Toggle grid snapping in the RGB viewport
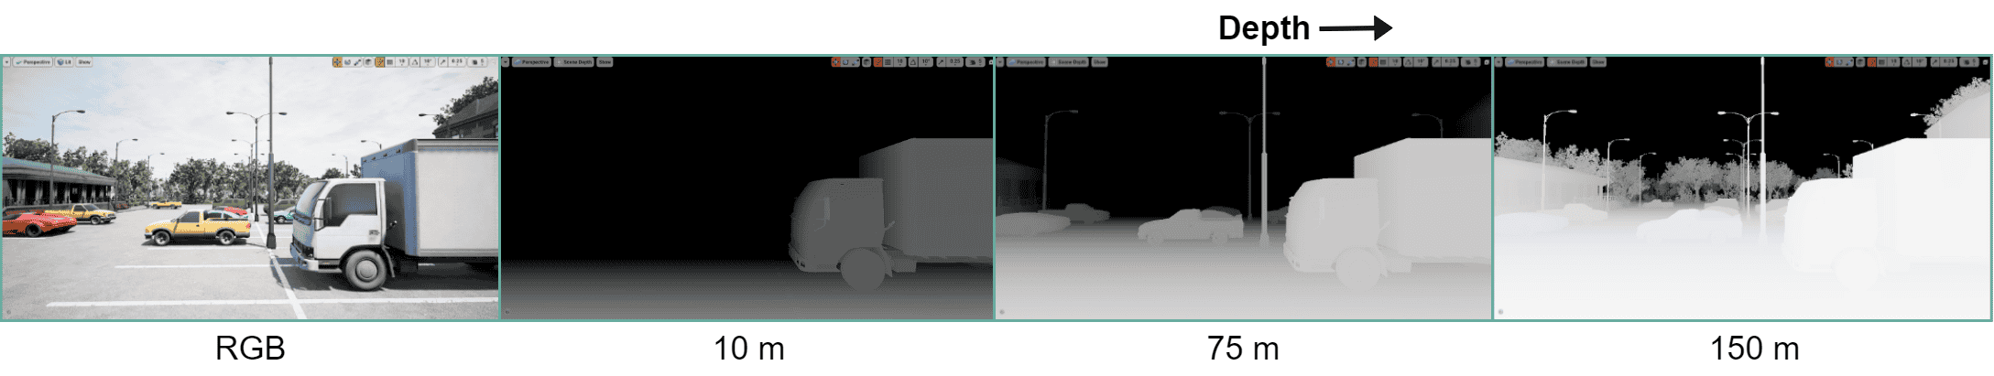The height and width of the screenshot is (376, 1994). [390, 62]
